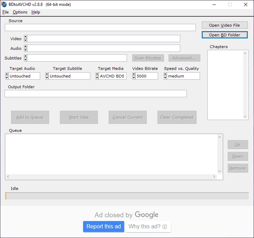Step up the Subtitles spinner
Screen dimensions: 254x238
point(25,56)
